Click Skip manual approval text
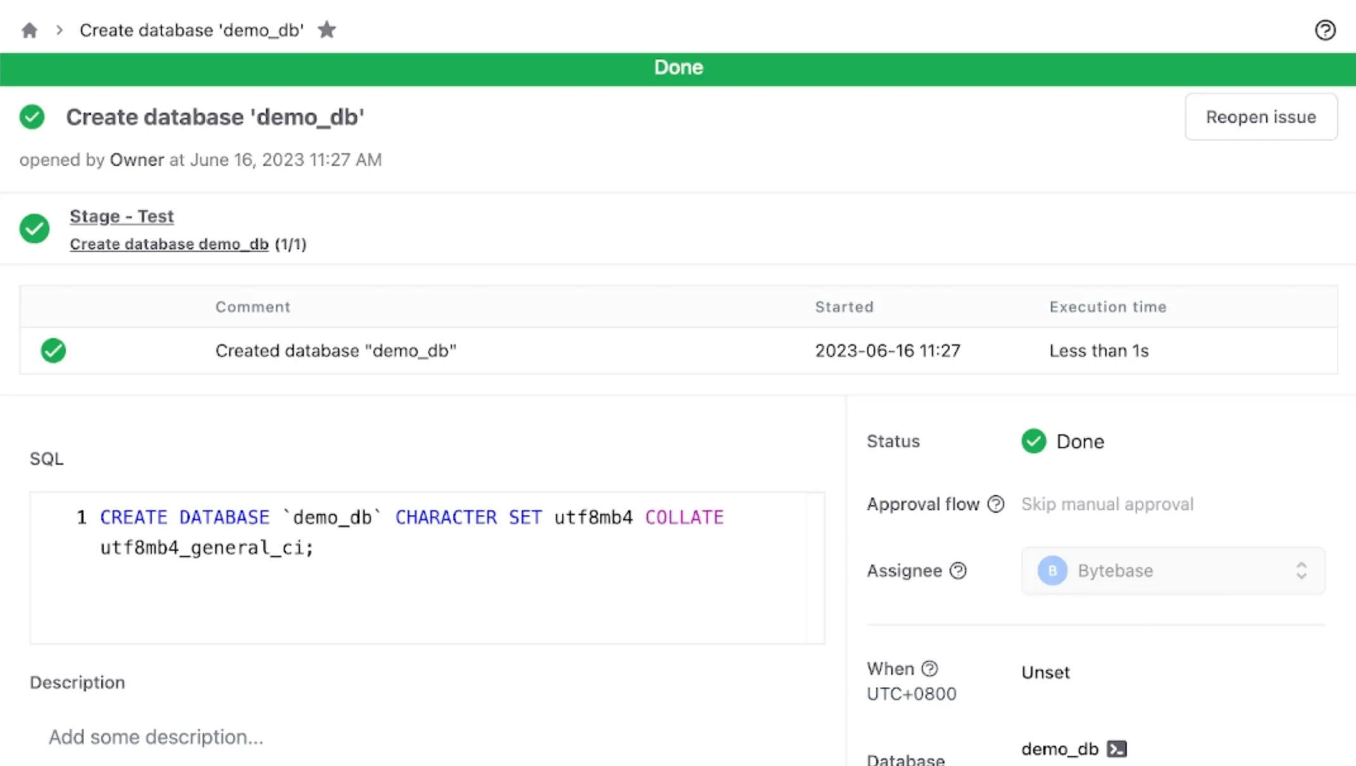The height and width of the screenshot is (766, 1356). tap(1107, 504)
